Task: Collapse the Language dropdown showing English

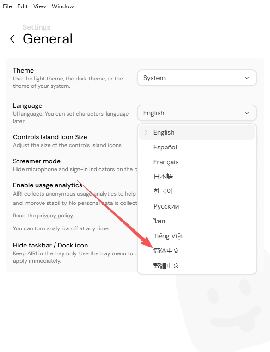Action: pos(197,113)
